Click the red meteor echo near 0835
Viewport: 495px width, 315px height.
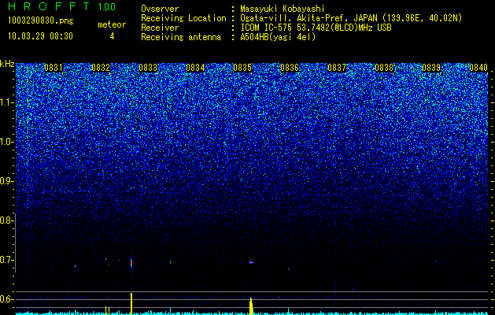(x=251, y=262)
